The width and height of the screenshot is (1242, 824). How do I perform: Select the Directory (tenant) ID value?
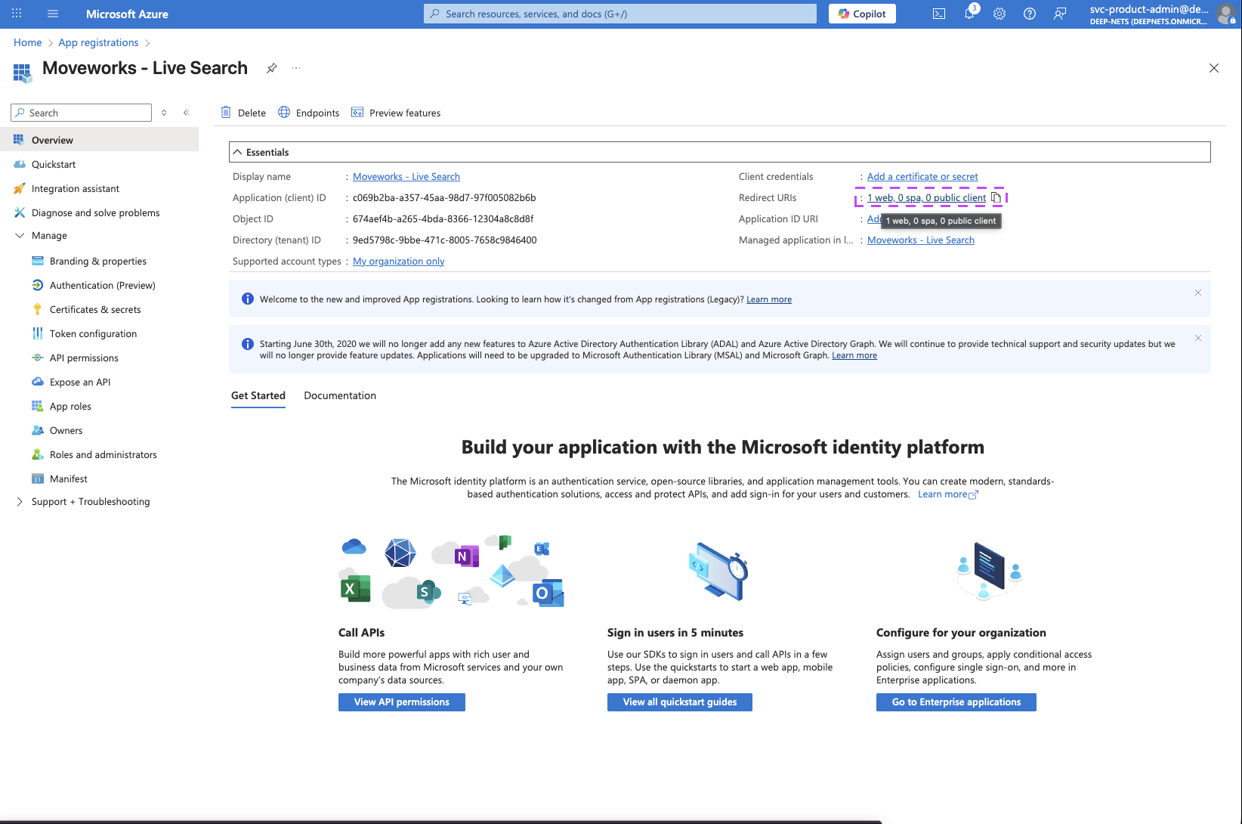(445, 240)
